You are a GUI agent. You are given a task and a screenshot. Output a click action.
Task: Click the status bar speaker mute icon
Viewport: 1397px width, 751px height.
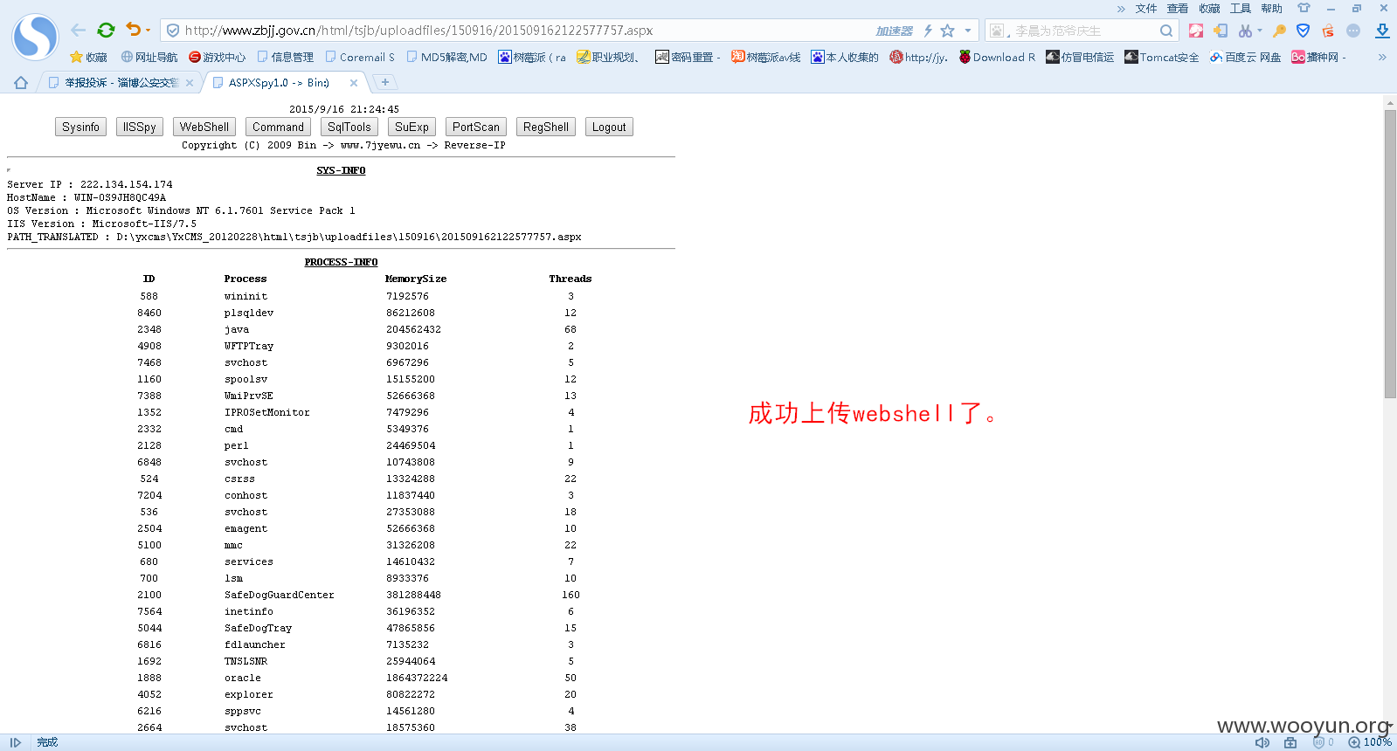pos(1262,742)
